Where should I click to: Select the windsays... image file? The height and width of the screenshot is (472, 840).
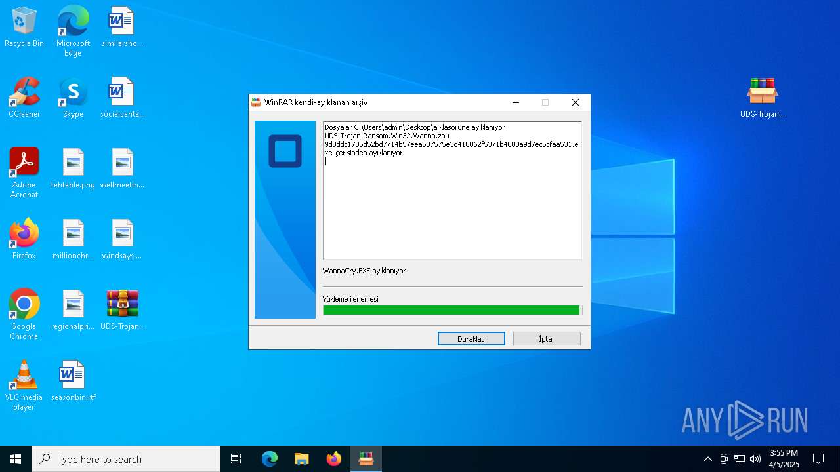point(122,240)
